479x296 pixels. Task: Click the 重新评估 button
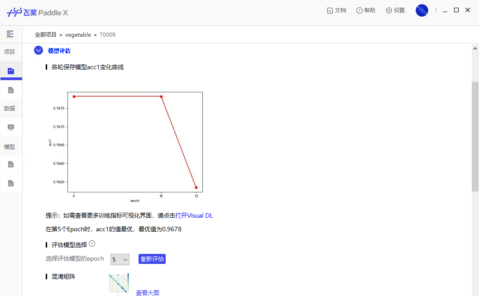tap(152, 259)
